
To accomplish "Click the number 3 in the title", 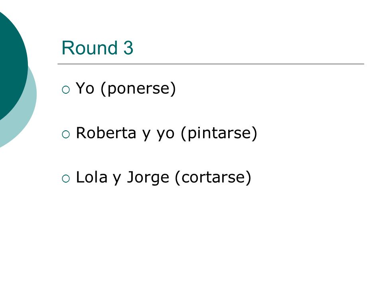I will point(128,48).
